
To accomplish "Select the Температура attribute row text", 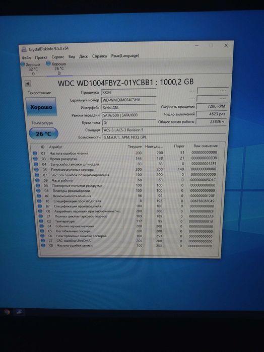I will (x=65, y=221).
